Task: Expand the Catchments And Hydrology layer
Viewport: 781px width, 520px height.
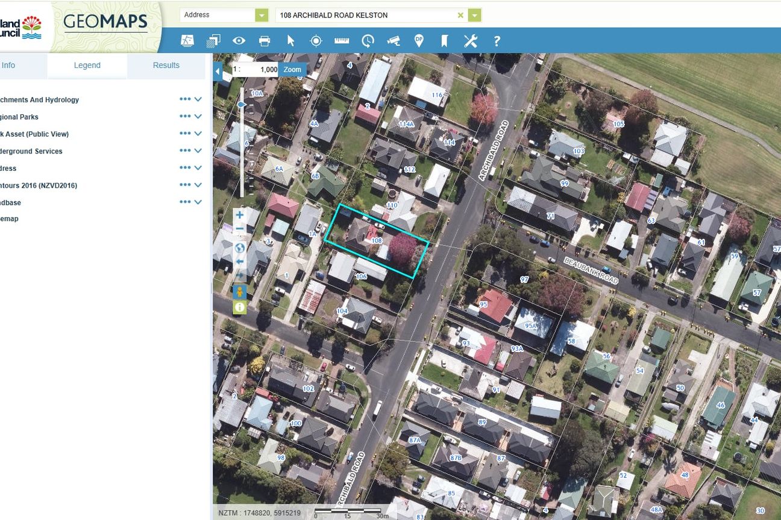Action: [x=198, y=99]
